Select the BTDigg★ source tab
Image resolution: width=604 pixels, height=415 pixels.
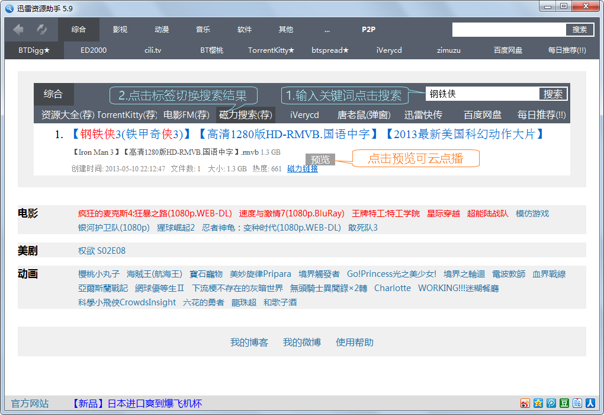34,50
